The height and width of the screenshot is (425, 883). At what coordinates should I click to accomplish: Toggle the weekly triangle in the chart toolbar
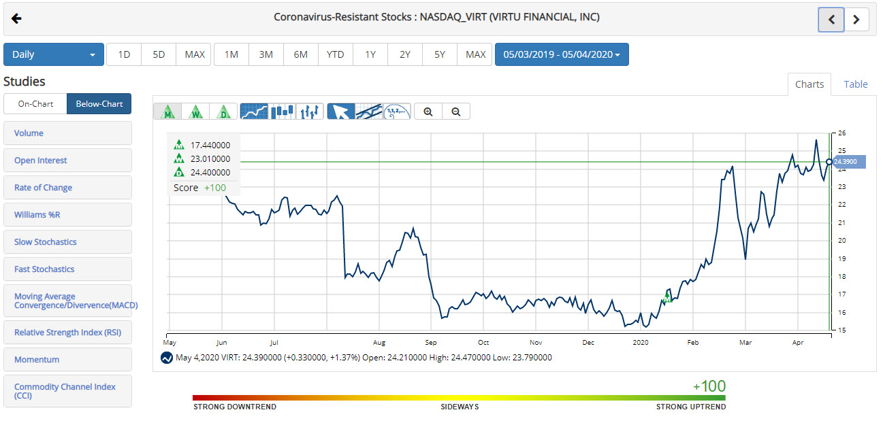[196, 112]
